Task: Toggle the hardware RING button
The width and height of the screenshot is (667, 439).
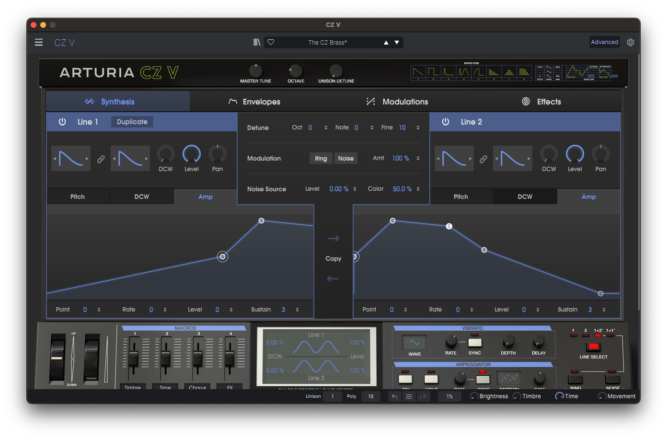Action: pyautogui.click(x=575, y=379)
